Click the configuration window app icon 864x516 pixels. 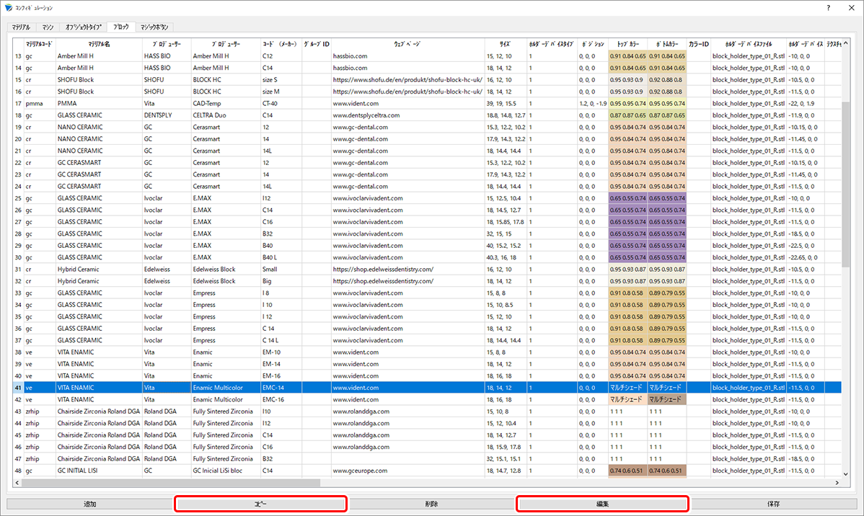tap(8, 8)
